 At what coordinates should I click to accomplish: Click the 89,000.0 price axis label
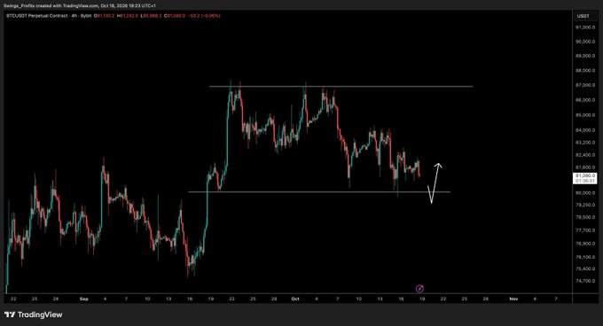click(x=585, y=56)
